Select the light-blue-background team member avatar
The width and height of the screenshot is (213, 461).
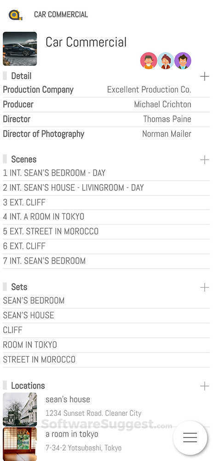click(x=166, y=61)
